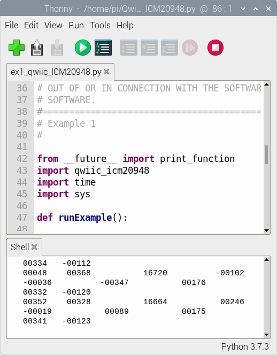Screen dimensions: 277x355
Task: Click the editor scrollbar down arrow
Action: (x=267, y=230)
